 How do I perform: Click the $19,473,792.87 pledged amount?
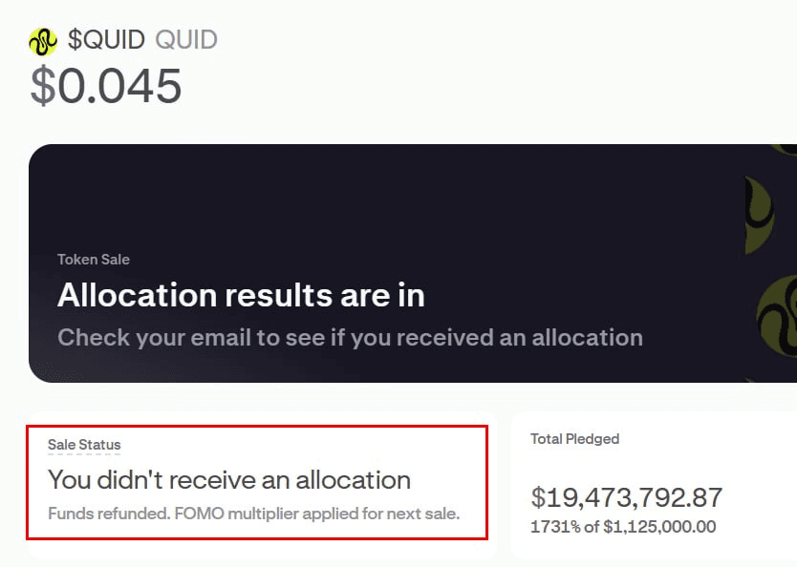[x=626, y=497]
